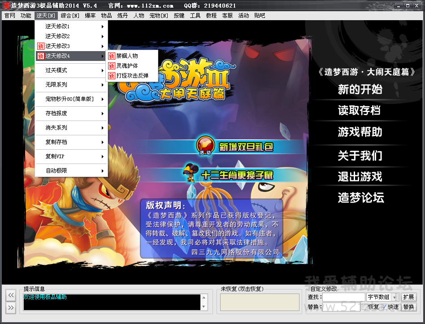This screenshot has height=324, width=425.
Task: Click the round red 活动 flag icon
Action: pyautogui.click(x=205, y=146)
